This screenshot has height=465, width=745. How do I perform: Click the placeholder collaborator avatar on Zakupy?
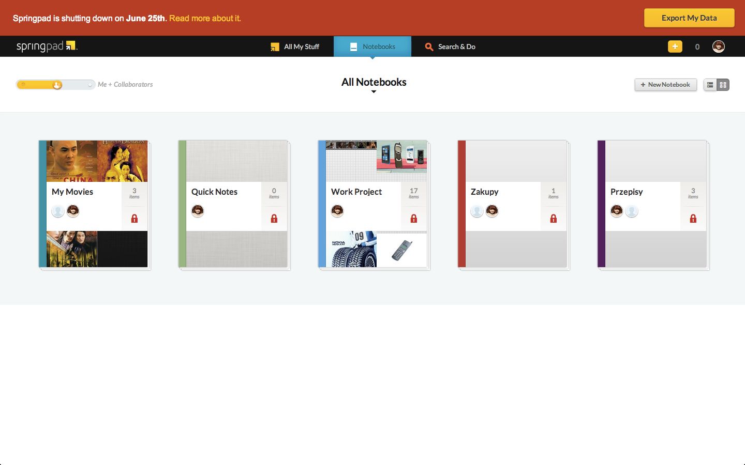(477, 211)
